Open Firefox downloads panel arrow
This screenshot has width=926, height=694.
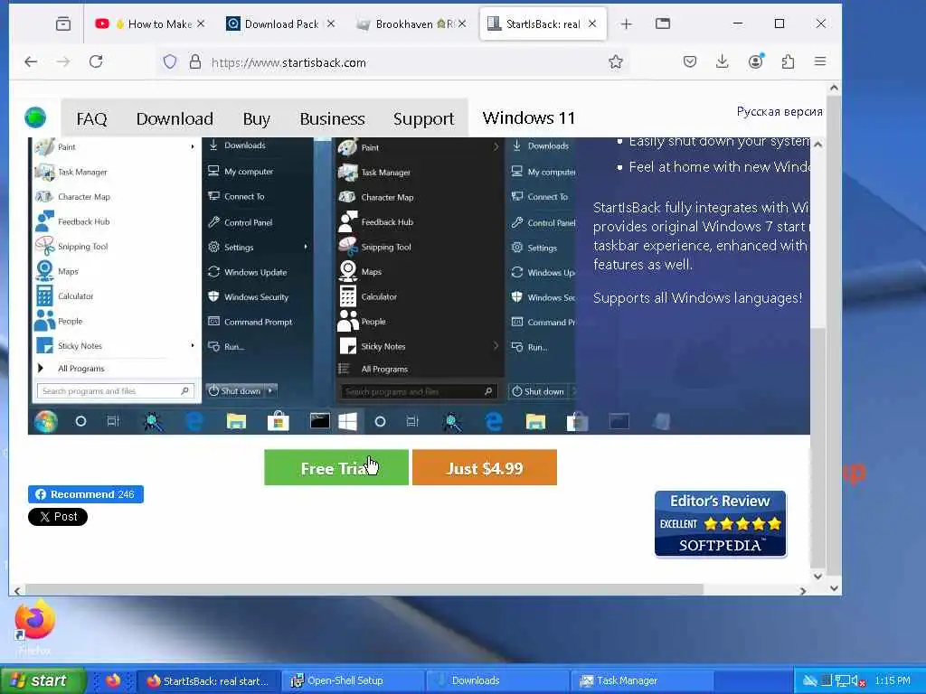coord(722,61)
